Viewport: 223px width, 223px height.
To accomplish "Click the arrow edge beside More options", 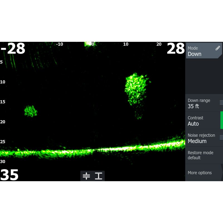I will coord(222,173).
